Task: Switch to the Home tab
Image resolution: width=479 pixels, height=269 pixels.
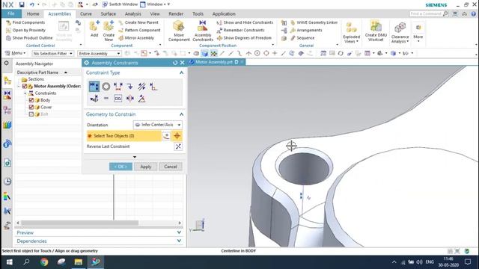Action: (x=33, y=13)
